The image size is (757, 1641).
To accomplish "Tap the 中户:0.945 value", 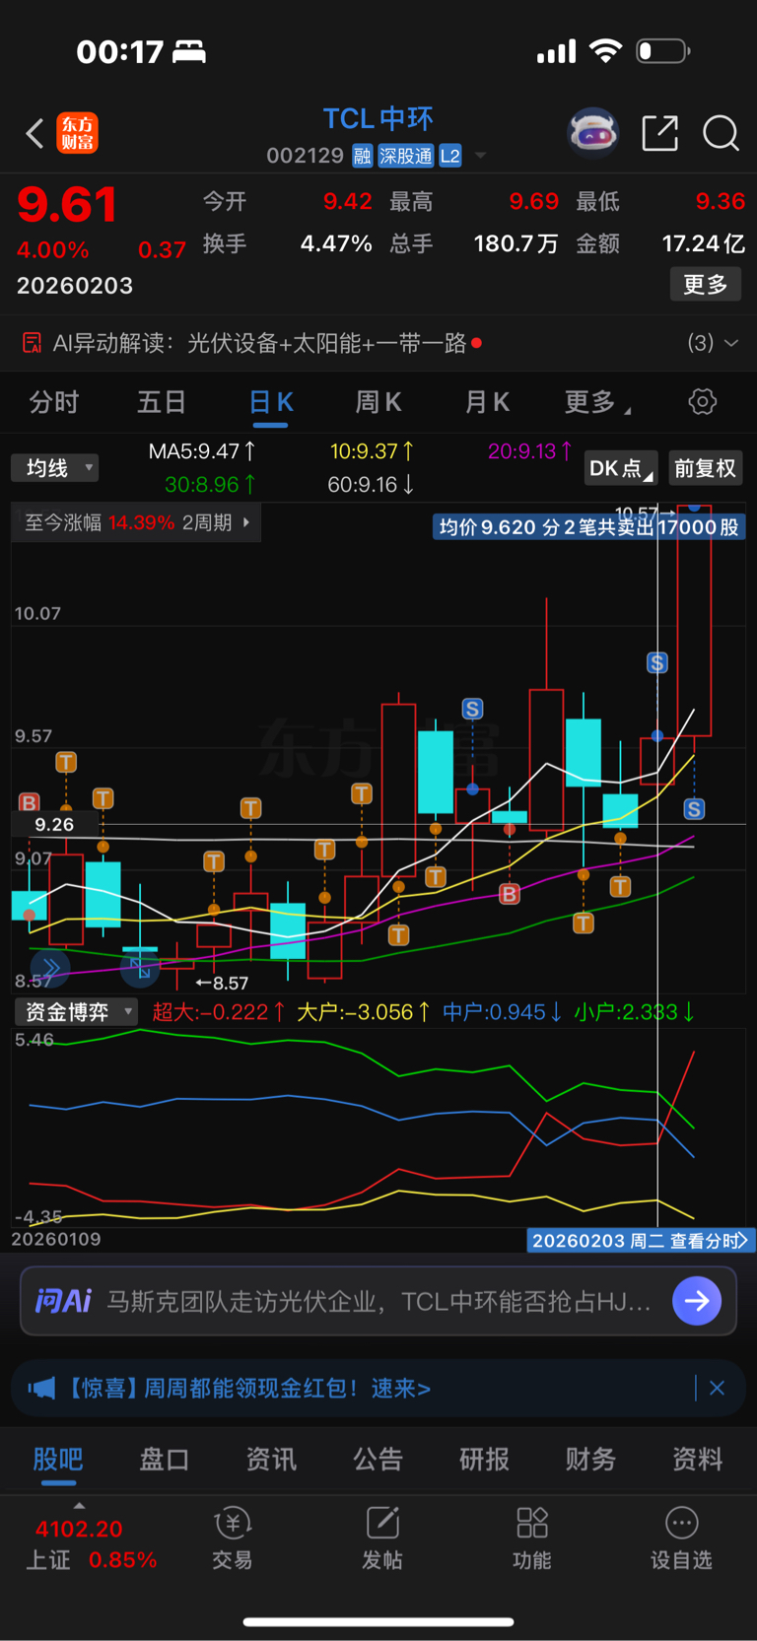I will point(502,1012).
